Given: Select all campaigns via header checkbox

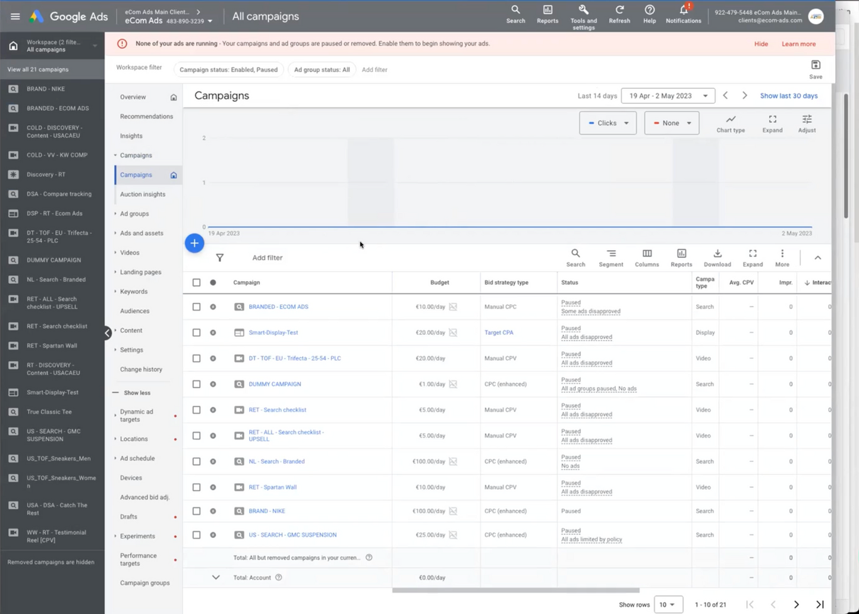Looking at the screenshot, I should pos(196,282).
